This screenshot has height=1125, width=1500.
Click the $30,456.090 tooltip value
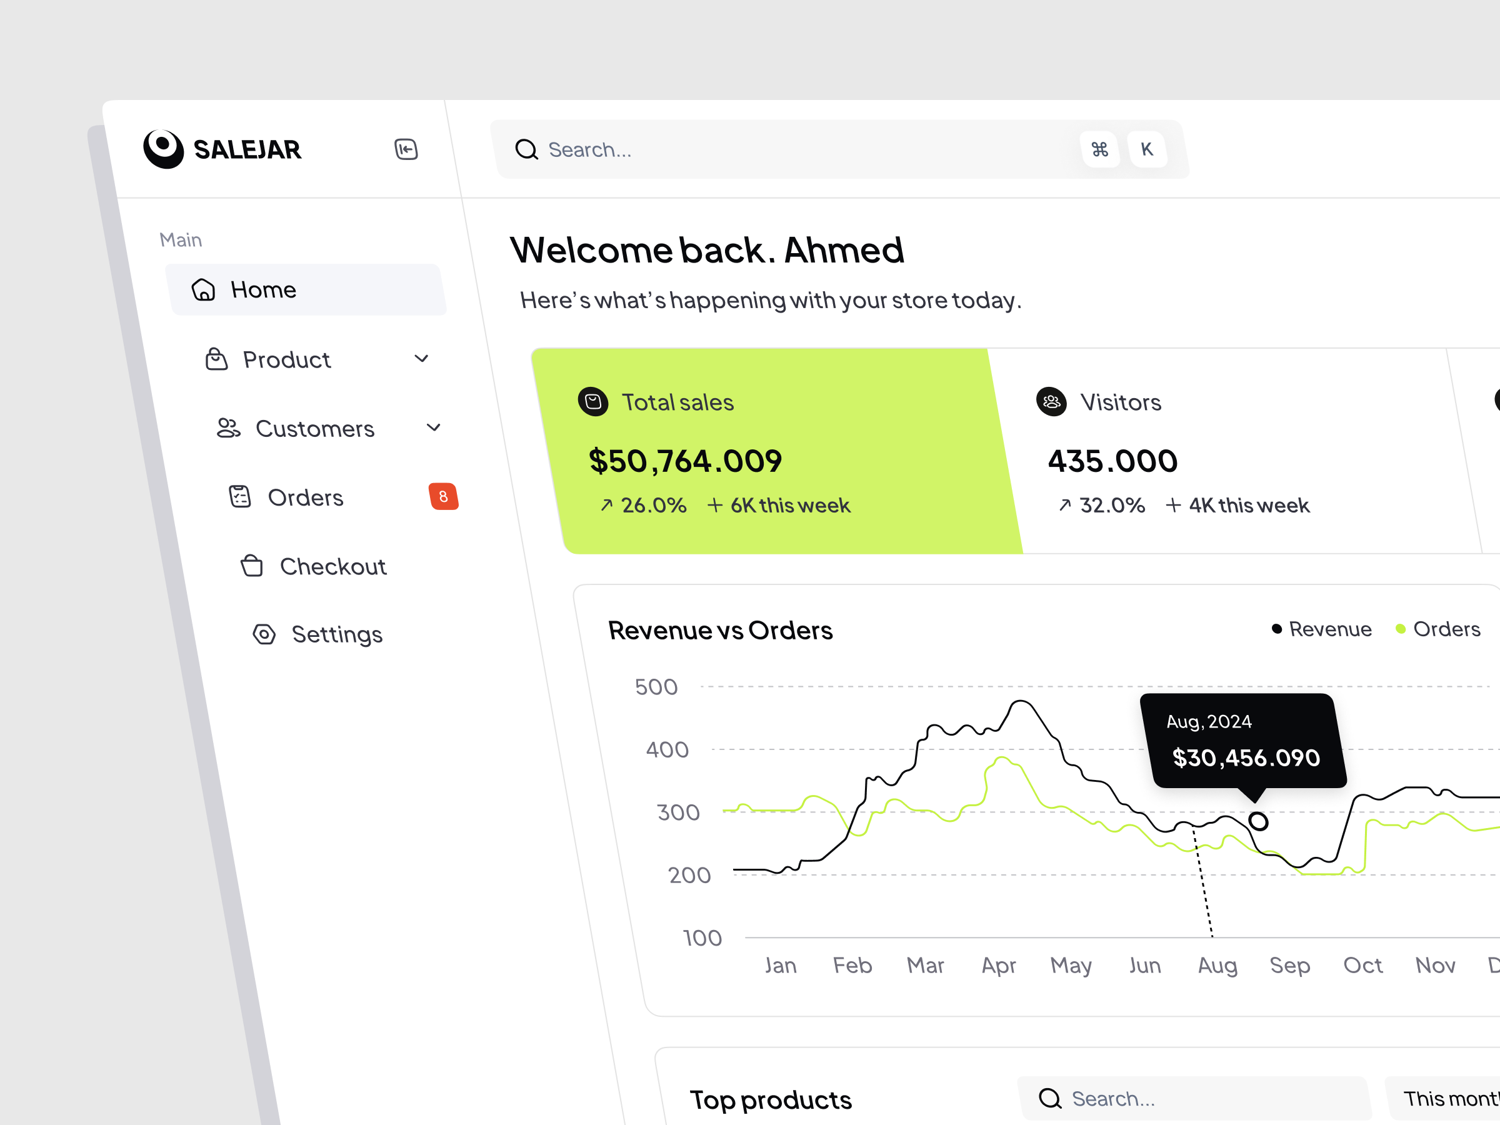pyautogui.click(x=1246, y=757)
